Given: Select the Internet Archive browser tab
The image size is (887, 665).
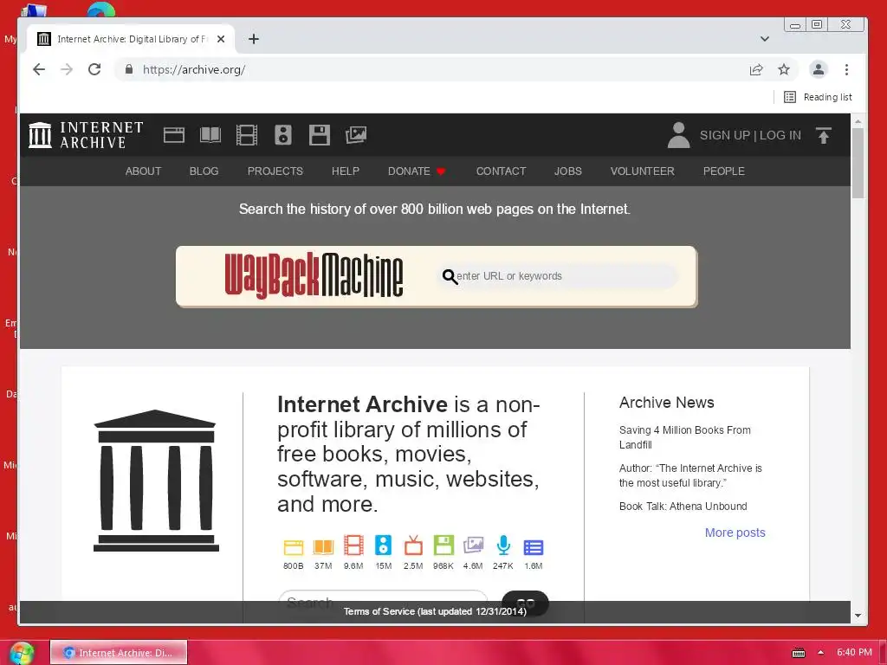Looking at the screenshot, I should coord(132,39).
